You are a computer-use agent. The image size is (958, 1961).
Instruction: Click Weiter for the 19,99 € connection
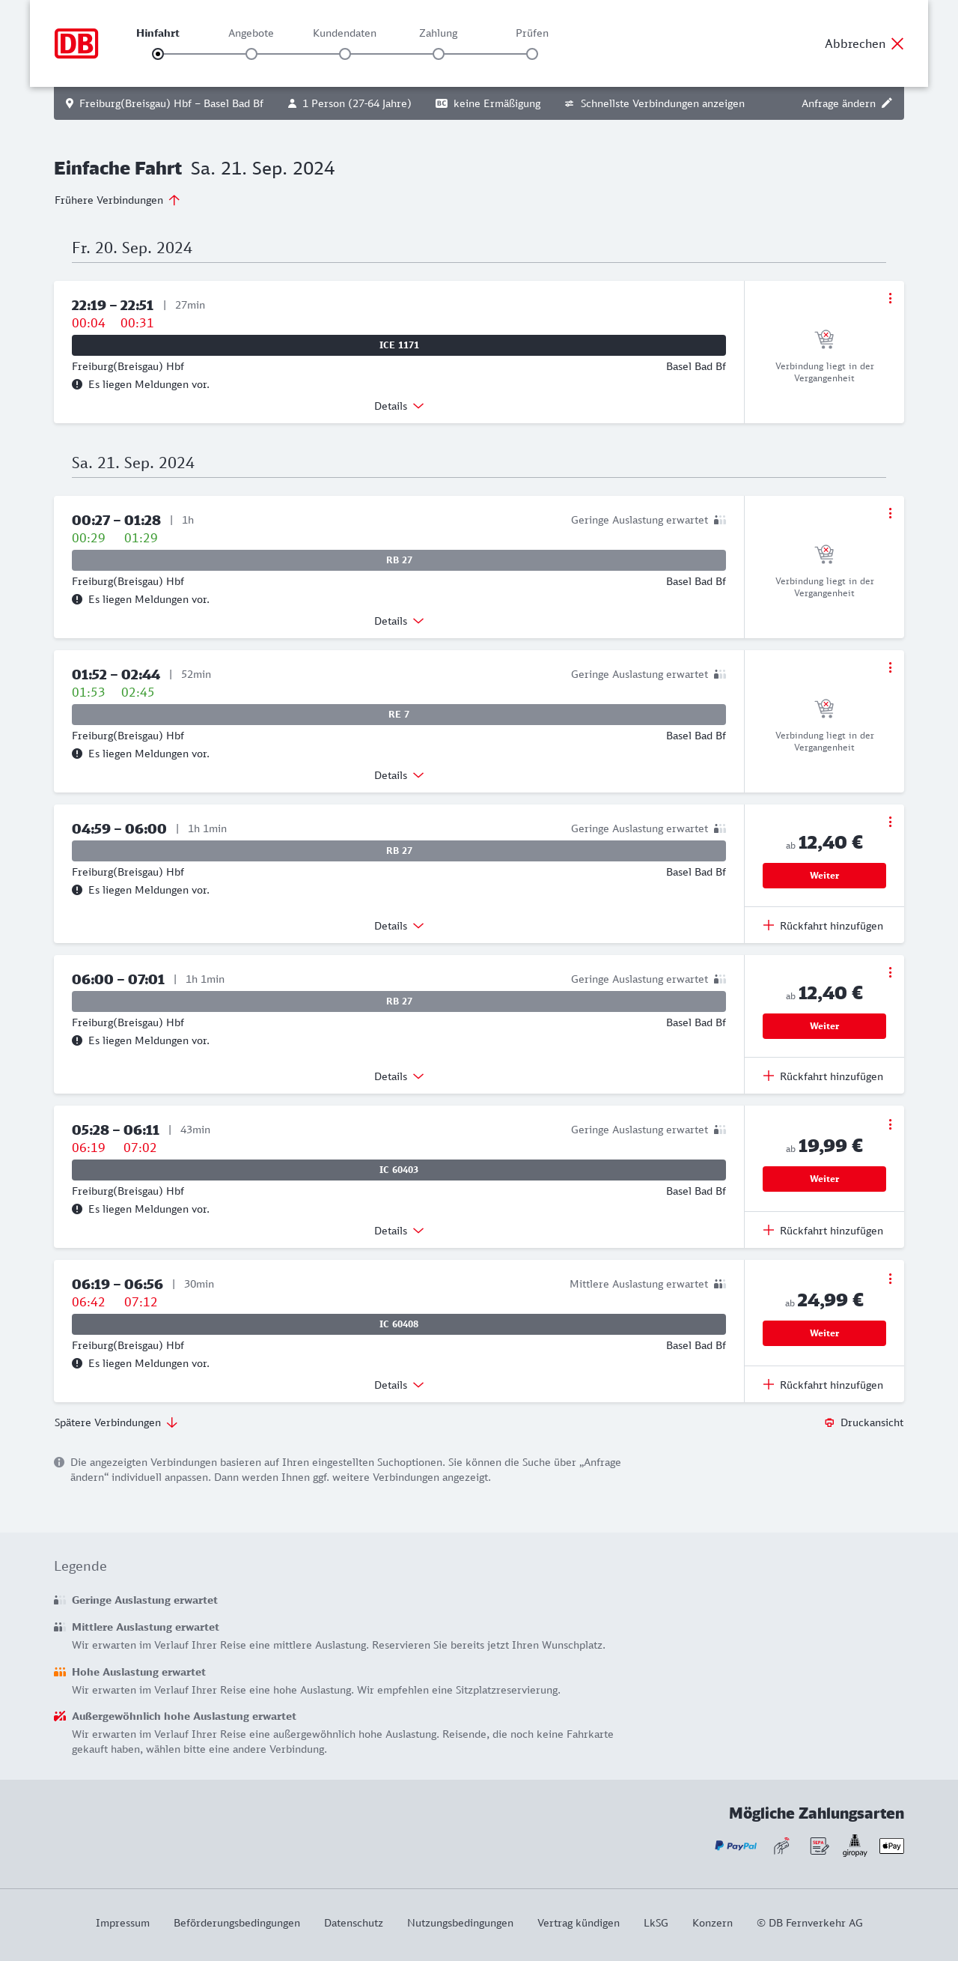(823, 1178)
